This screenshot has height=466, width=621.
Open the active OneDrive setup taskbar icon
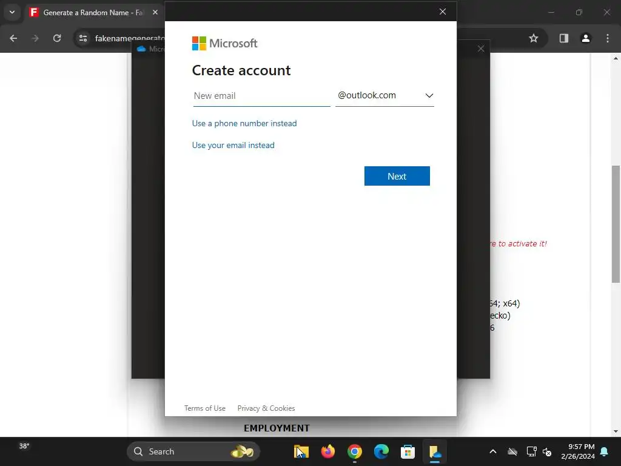click(x=435, y=451)
